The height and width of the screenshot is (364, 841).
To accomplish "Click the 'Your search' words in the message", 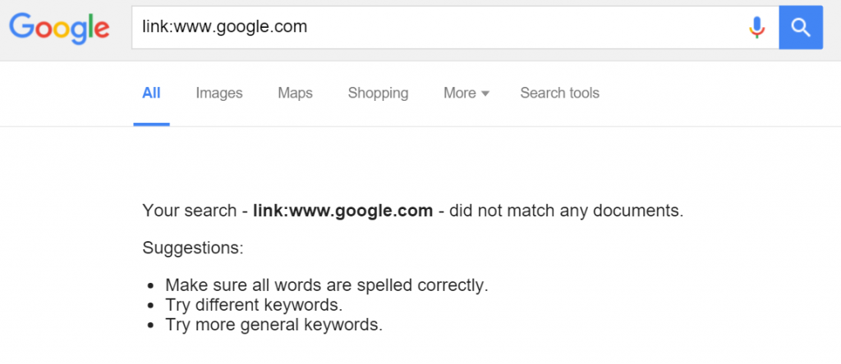I will (190, 211).
